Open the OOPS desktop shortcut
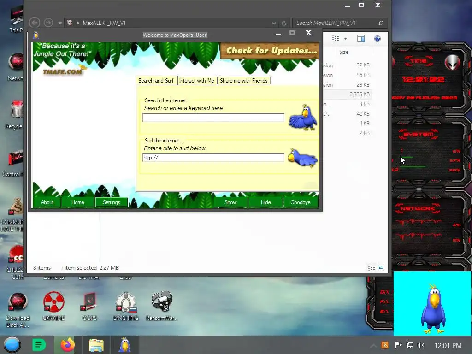Screen dimensions: 472x354 pos(90,306)
